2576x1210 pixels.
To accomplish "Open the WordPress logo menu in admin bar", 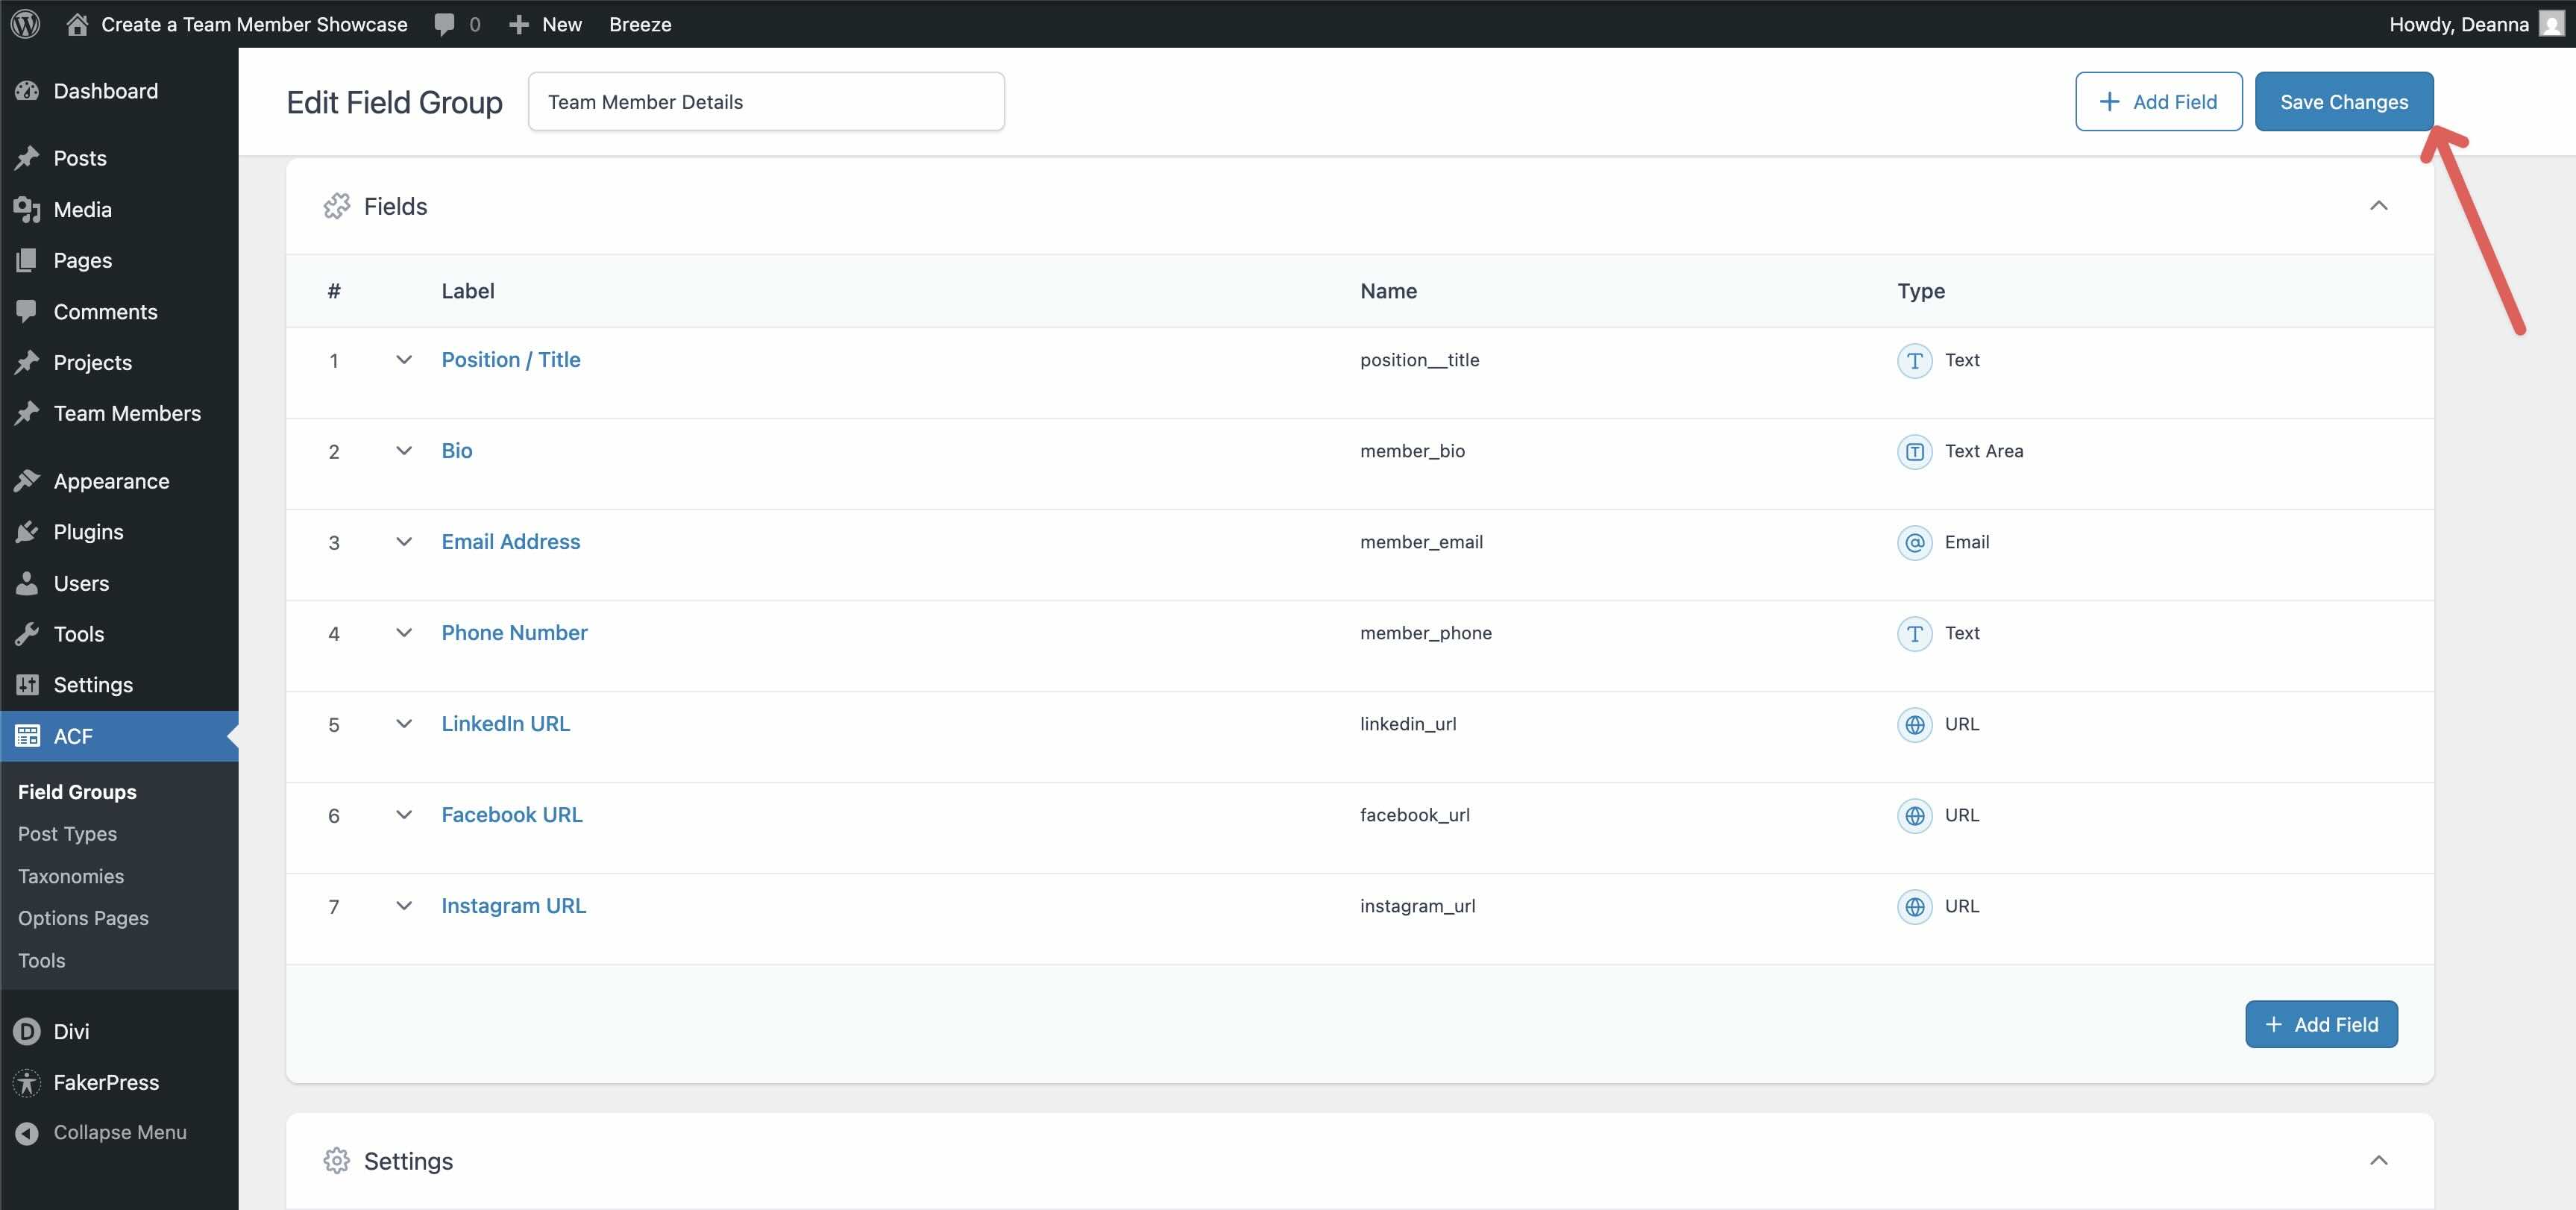I will [x=24, y=24].
